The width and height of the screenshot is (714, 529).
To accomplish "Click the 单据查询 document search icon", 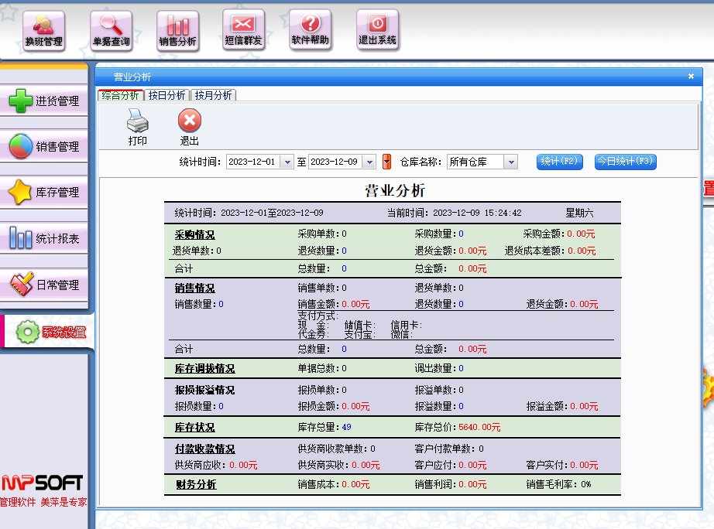I will point(111,32).
